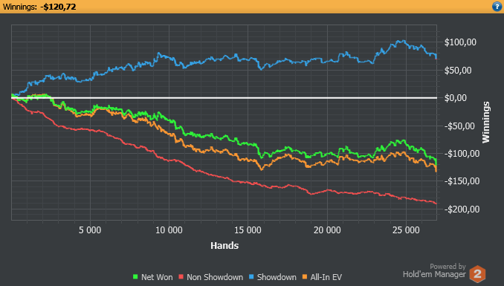Open the help question mark icon

pos(497,7)
